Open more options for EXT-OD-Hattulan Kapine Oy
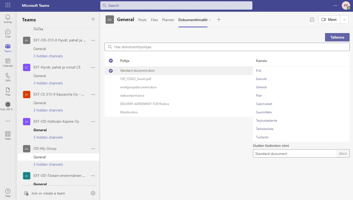Viewport: 353px width, 200px height. 93,122
